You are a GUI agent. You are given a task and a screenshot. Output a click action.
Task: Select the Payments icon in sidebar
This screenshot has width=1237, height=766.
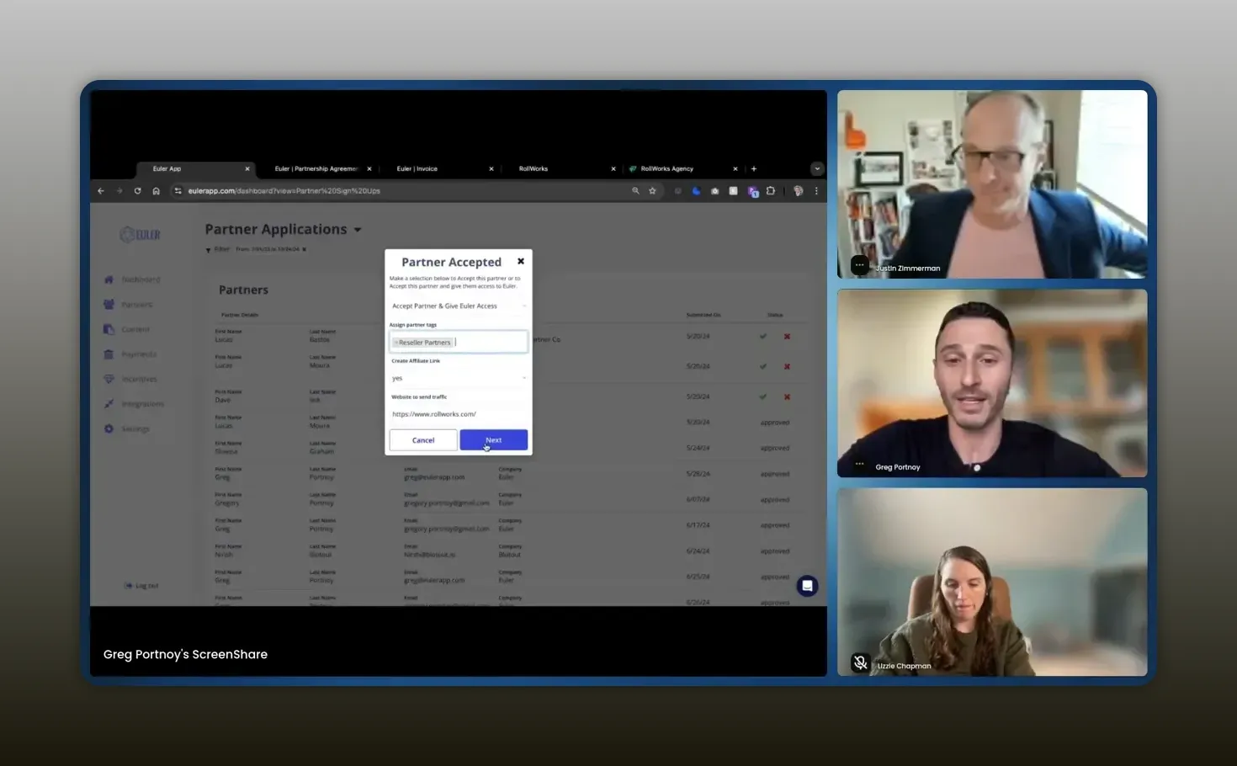click(x=109, y=354)
